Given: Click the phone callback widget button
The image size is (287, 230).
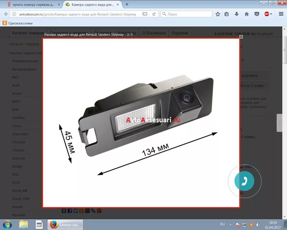Looking at the screenshot, I should pos(244,181).
